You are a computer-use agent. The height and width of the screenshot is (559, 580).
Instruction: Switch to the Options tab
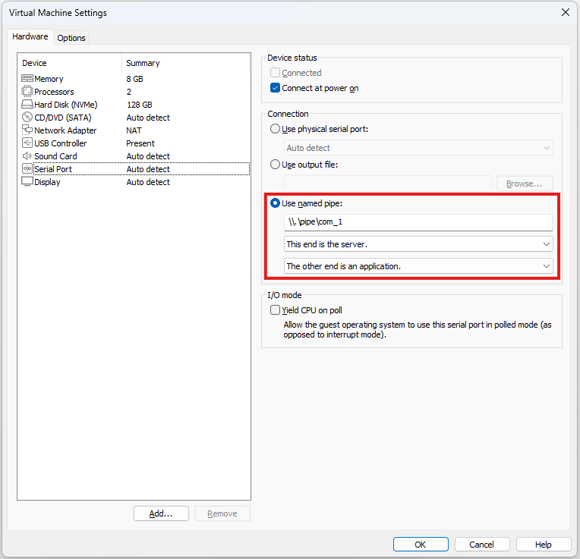tap(71, 38)
